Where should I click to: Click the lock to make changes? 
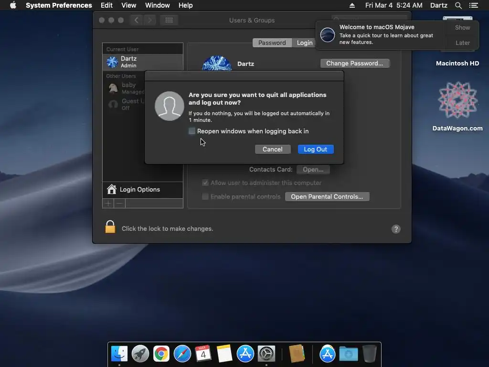(110, 227)
